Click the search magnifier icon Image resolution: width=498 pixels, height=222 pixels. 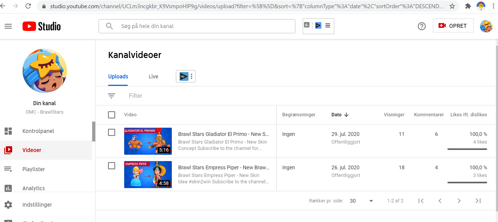click(x=109, y=26)
